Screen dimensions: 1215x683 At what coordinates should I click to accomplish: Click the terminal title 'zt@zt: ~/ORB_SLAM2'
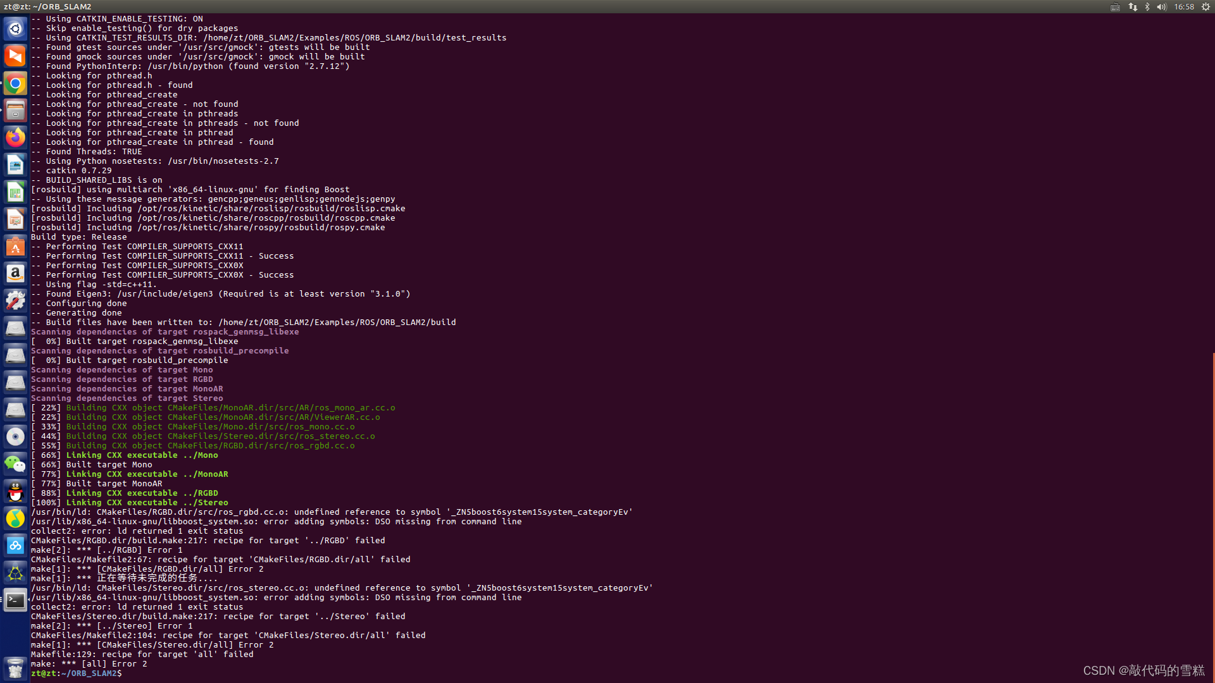(47, 7)
